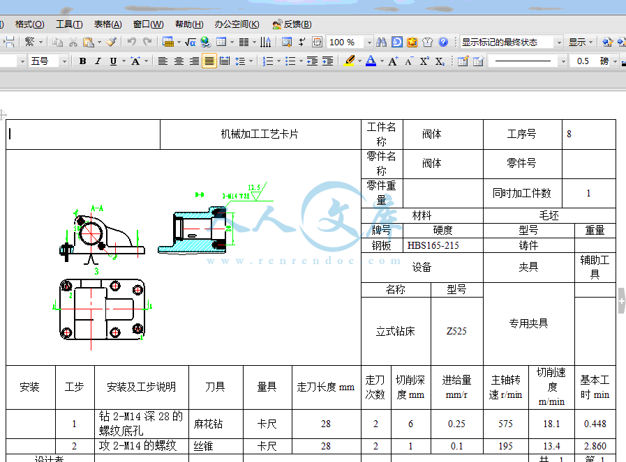This screenshot has width=626, height=462.
Task: Click the 立式钻床 equipment cell
Action: (396, 331)
